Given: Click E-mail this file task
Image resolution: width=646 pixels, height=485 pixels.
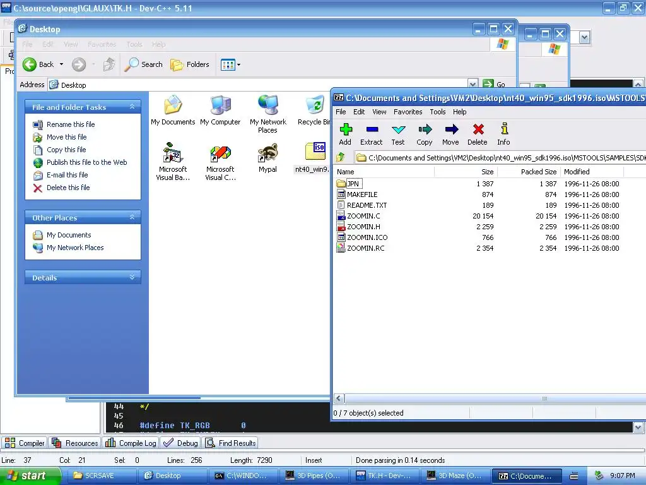Looking at the screenshot, I should [67, 175].
